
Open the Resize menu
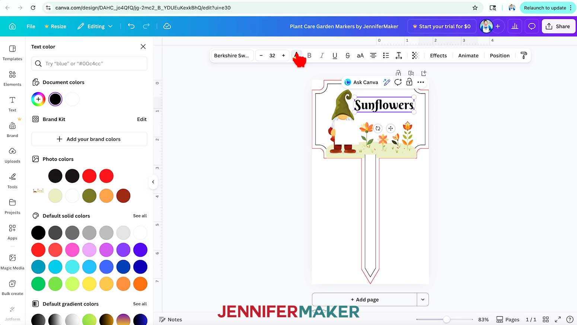point(55,26)
